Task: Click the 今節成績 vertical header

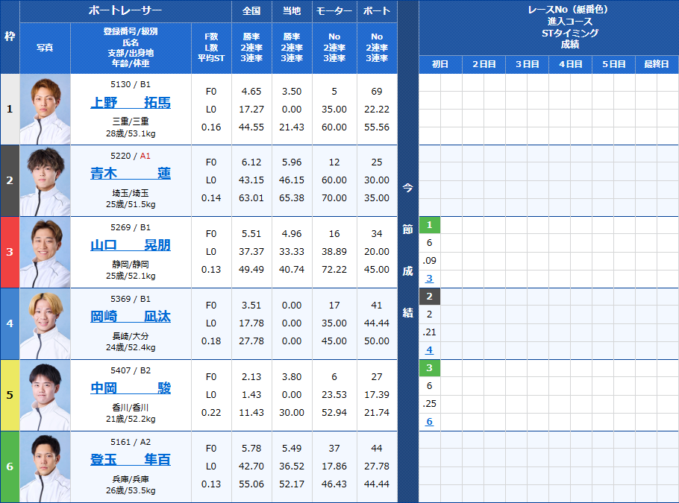Action: [x=408, y=251]
